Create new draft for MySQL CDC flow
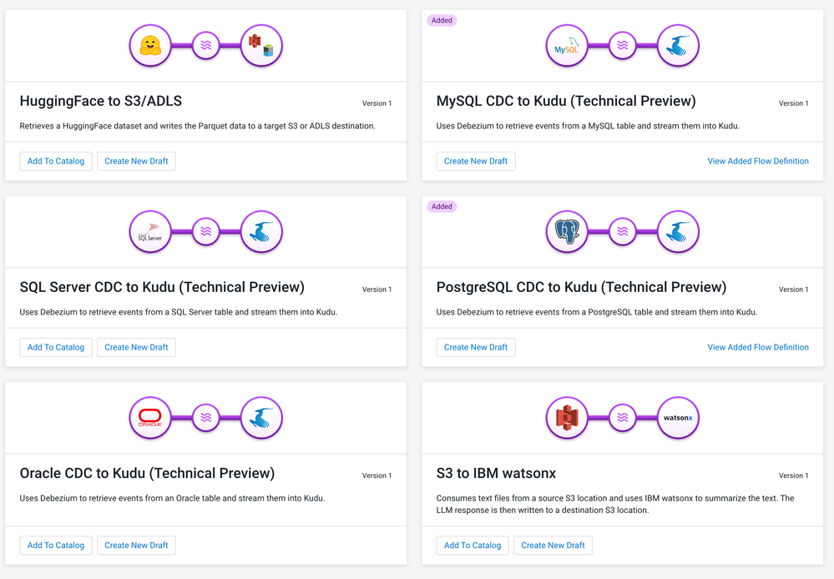This screenshot has height=579, width=834. 476,161
